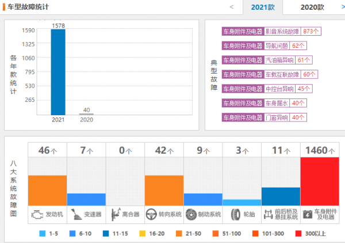Click the clutch 离合器 icon
The image size is (345, 243).
(x=116, y=214)
